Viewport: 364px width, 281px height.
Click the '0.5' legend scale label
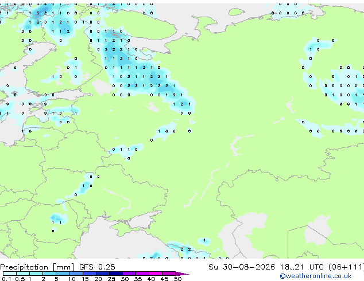click(20, 279)
